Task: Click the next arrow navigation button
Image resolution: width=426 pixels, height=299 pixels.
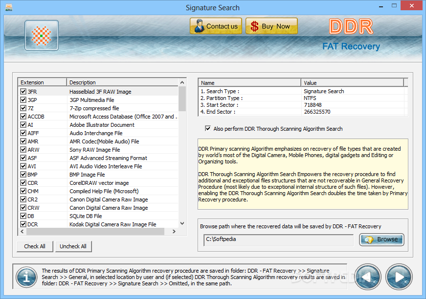Action: pos(399,277)
